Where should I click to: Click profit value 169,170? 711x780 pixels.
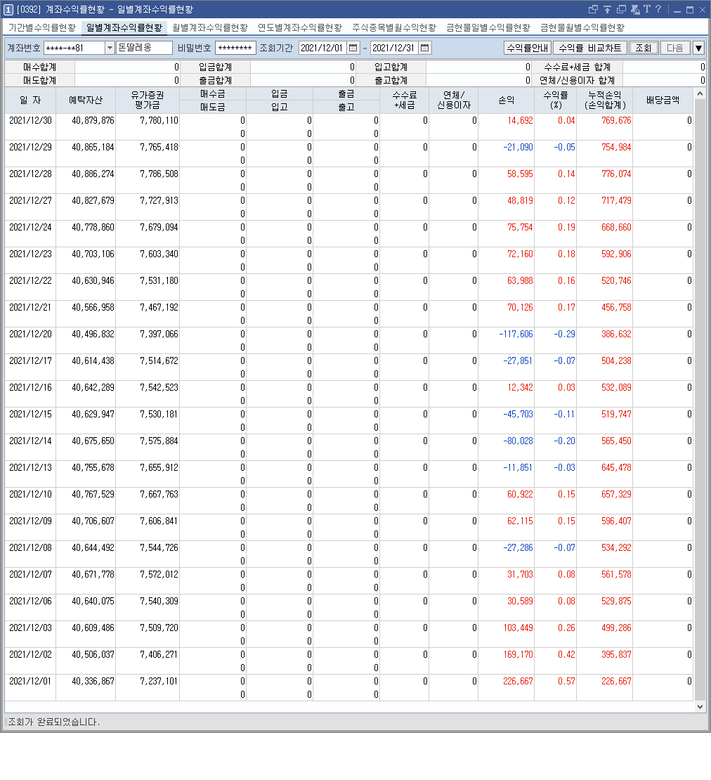click(x=518, y=655)
